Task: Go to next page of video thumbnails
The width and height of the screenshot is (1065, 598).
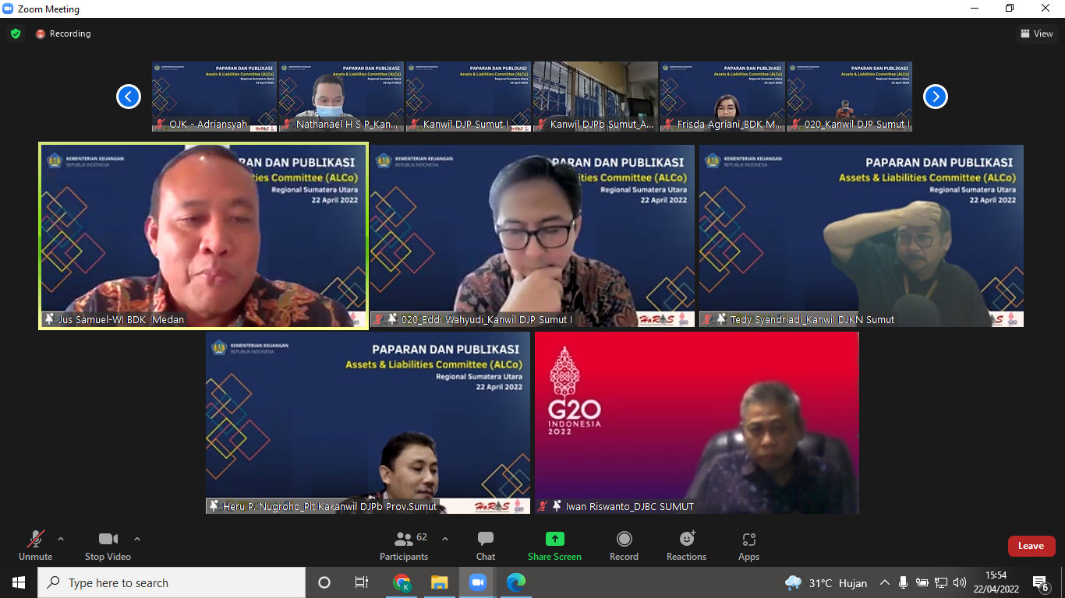Action: (x=935, y=97)
